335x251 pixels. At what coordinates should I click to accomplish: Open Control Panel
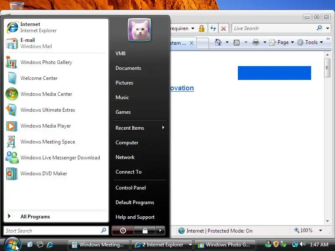[131, 188]
